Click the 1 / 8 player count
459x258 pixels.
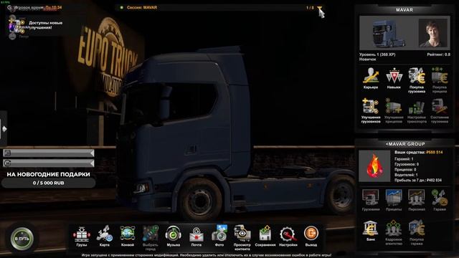(x=310, y=8)
